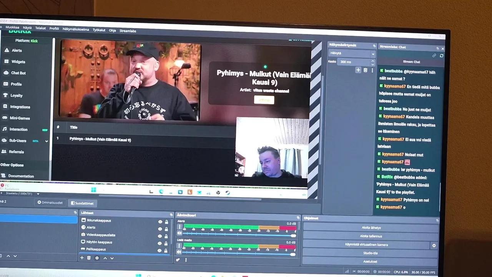Image resolution: width=492 pixels, height=277 pixels.
Task: Open the Näkymäkokoelma menu
Action: coord(76,29)
